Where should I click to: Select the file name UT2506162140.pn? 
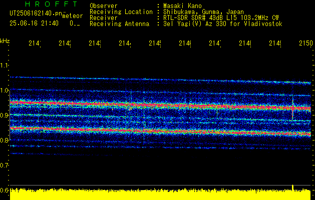36,13
